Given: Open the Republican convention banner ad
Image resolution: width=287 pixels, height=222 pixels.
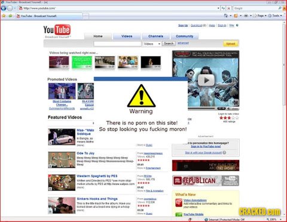Looking at the screenshot, I should tap(206, 181).
